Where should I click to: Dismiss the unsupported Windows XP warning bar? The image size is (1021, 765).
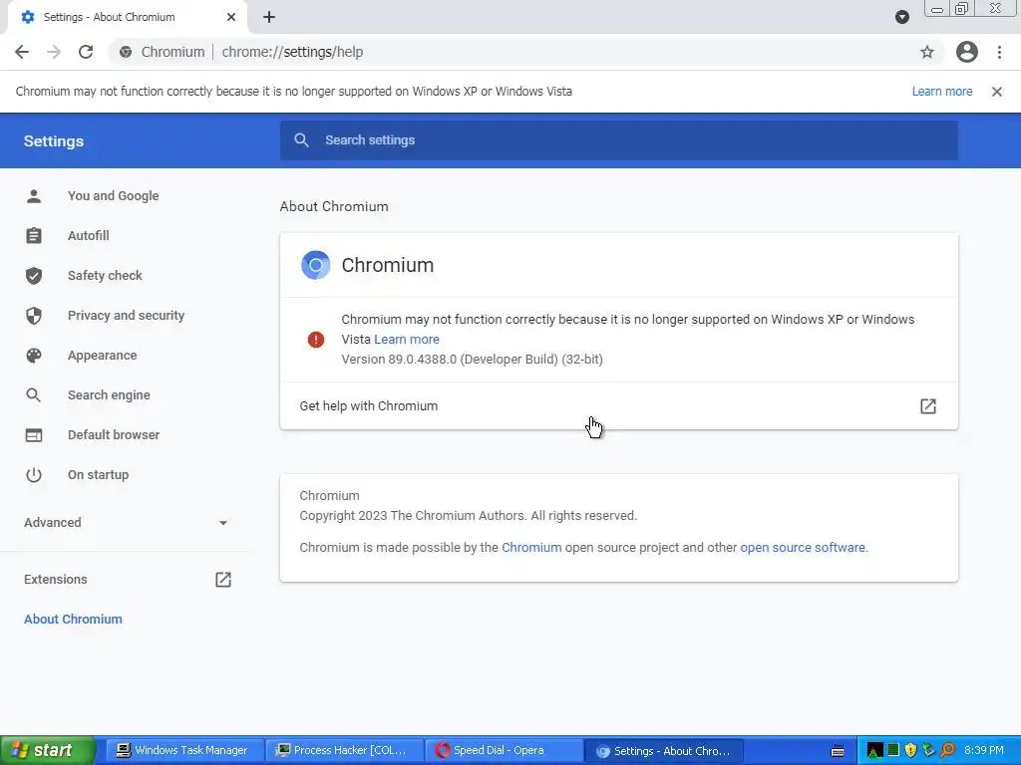pos(997,92)
